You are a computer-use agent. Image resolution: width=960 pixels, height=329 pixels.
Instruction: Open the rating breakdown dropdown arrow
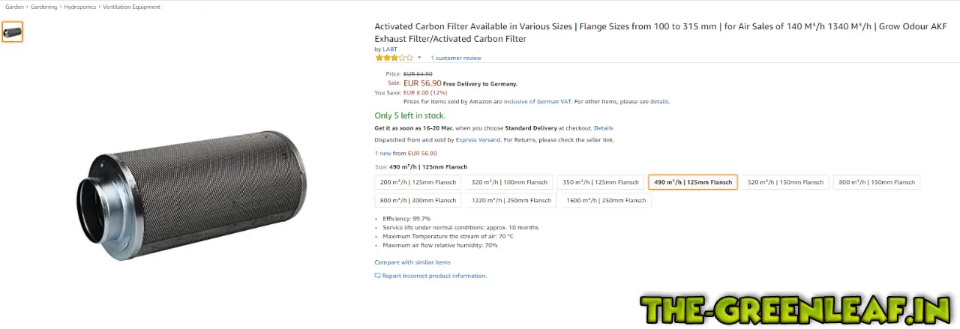419,58
